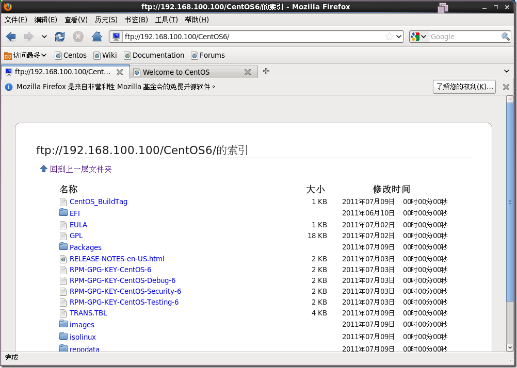The height and width of the screenshot is (368, 517).
Task: Click the TRANS.TBL file icon
Action: [63, 314]
